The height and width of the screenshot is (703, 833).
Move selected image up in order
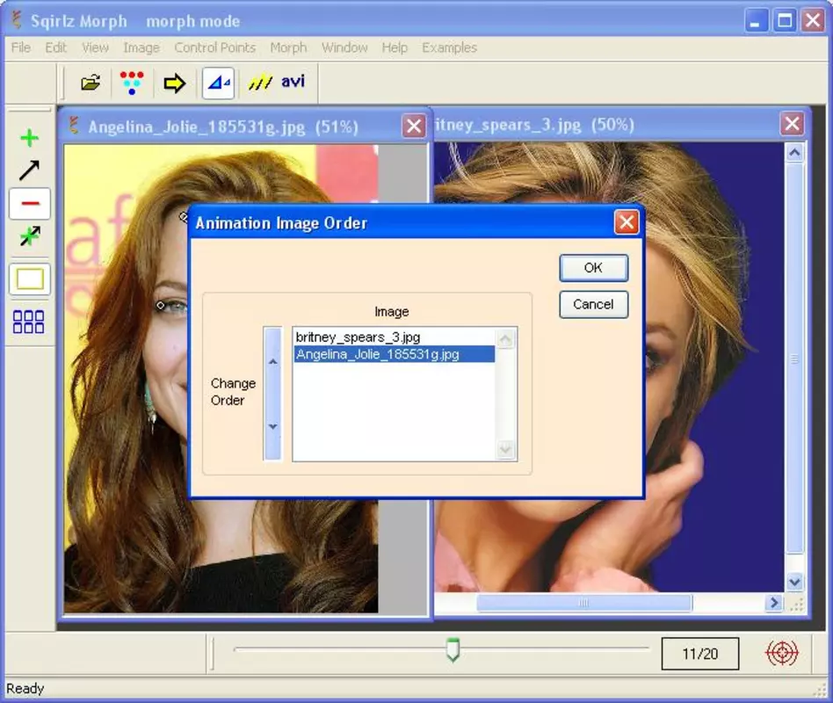click(x=273, y=362)
